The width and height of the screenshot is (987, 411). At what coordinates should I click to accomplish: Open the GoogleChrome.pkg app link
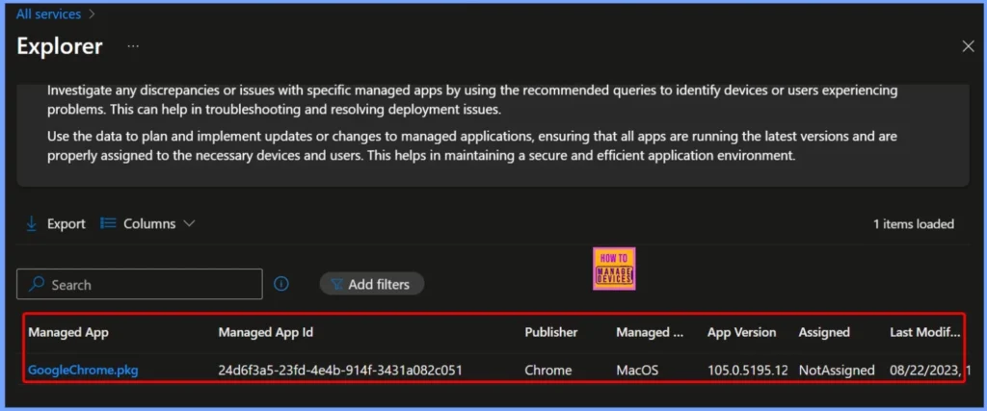(83, 371)
